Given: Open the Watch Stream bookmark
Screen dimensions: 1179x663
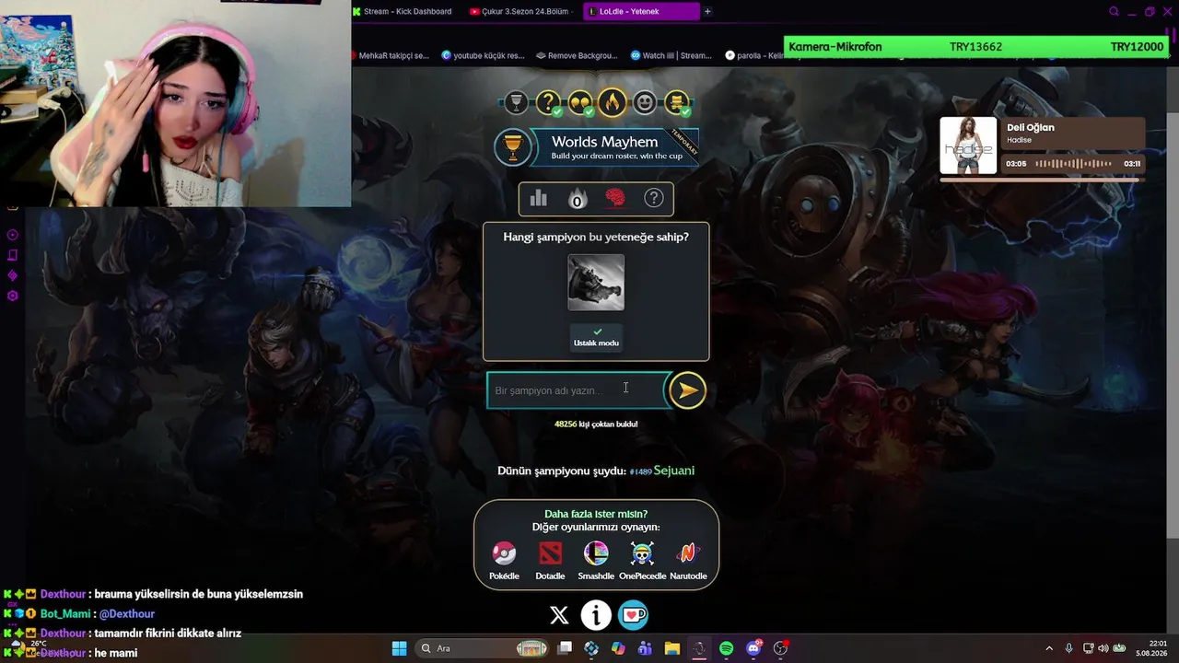Looking at the screenshot, I should pos(671,55).
